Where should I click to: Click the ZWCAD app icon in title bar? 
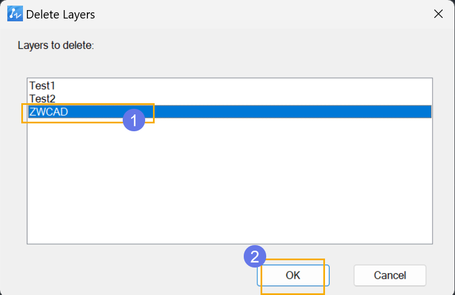(x=15, y=13)
